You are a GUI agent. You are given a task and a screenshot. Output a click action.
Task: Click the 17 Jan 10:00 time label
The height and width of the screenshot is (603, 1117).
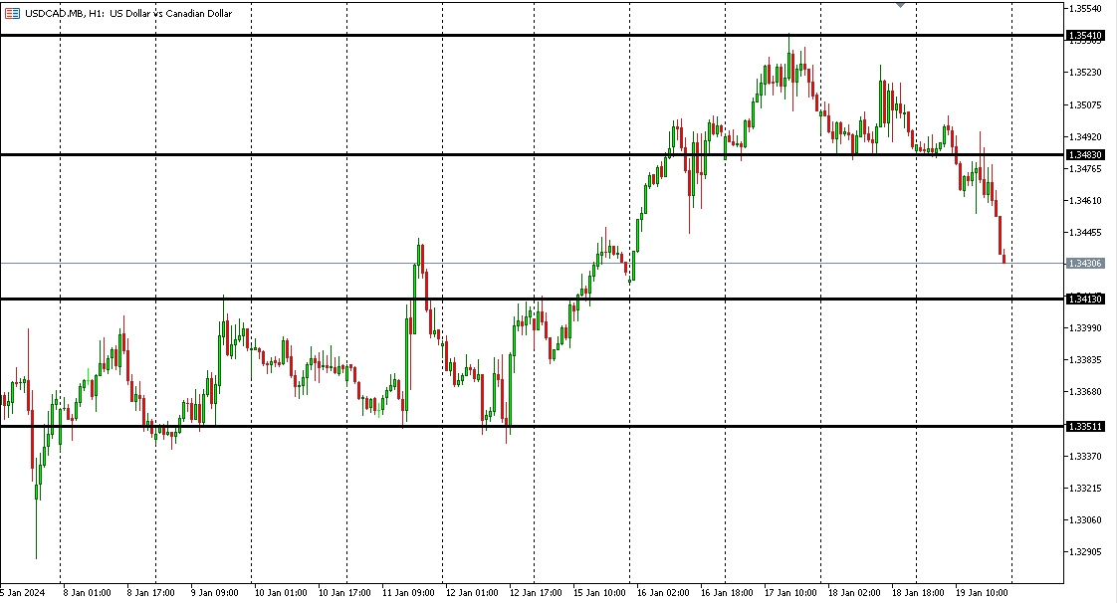coord(790,592)
